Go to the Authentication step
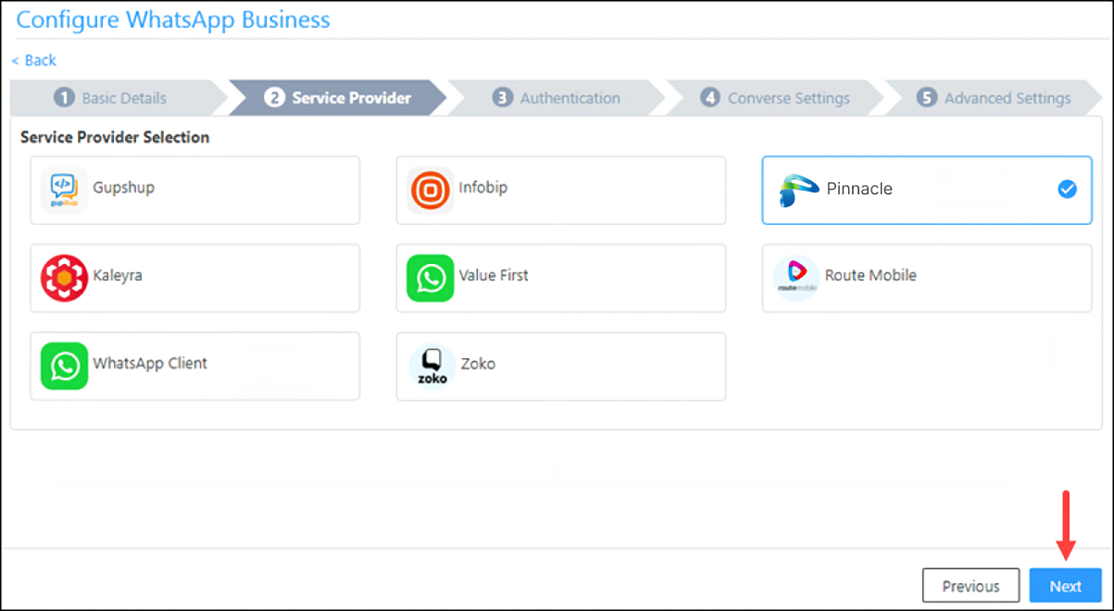The width and height of the screenshot is (1114, 611). [557, 98]
